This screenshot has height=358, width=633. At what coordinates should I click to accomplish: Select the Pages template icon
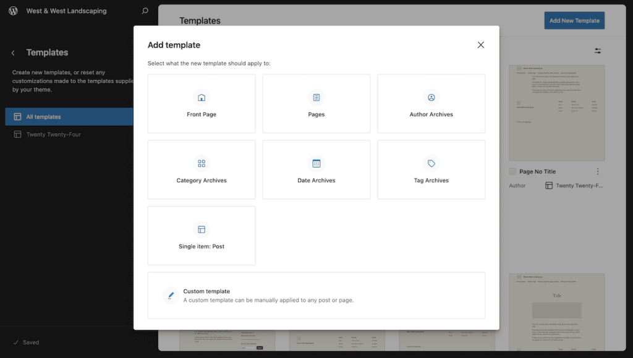click(x=316, y=97)
